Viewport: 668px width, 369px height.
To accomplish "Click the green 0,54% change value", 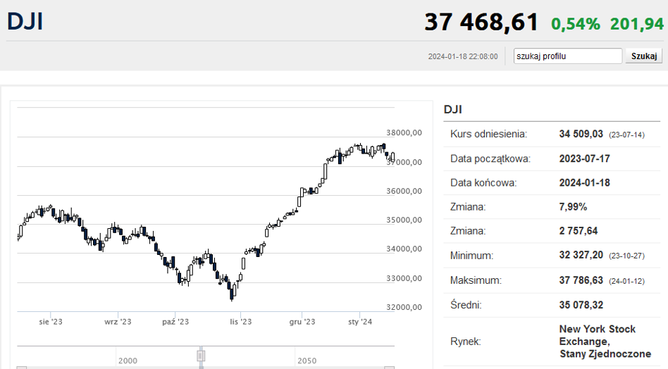I will 576,24.
